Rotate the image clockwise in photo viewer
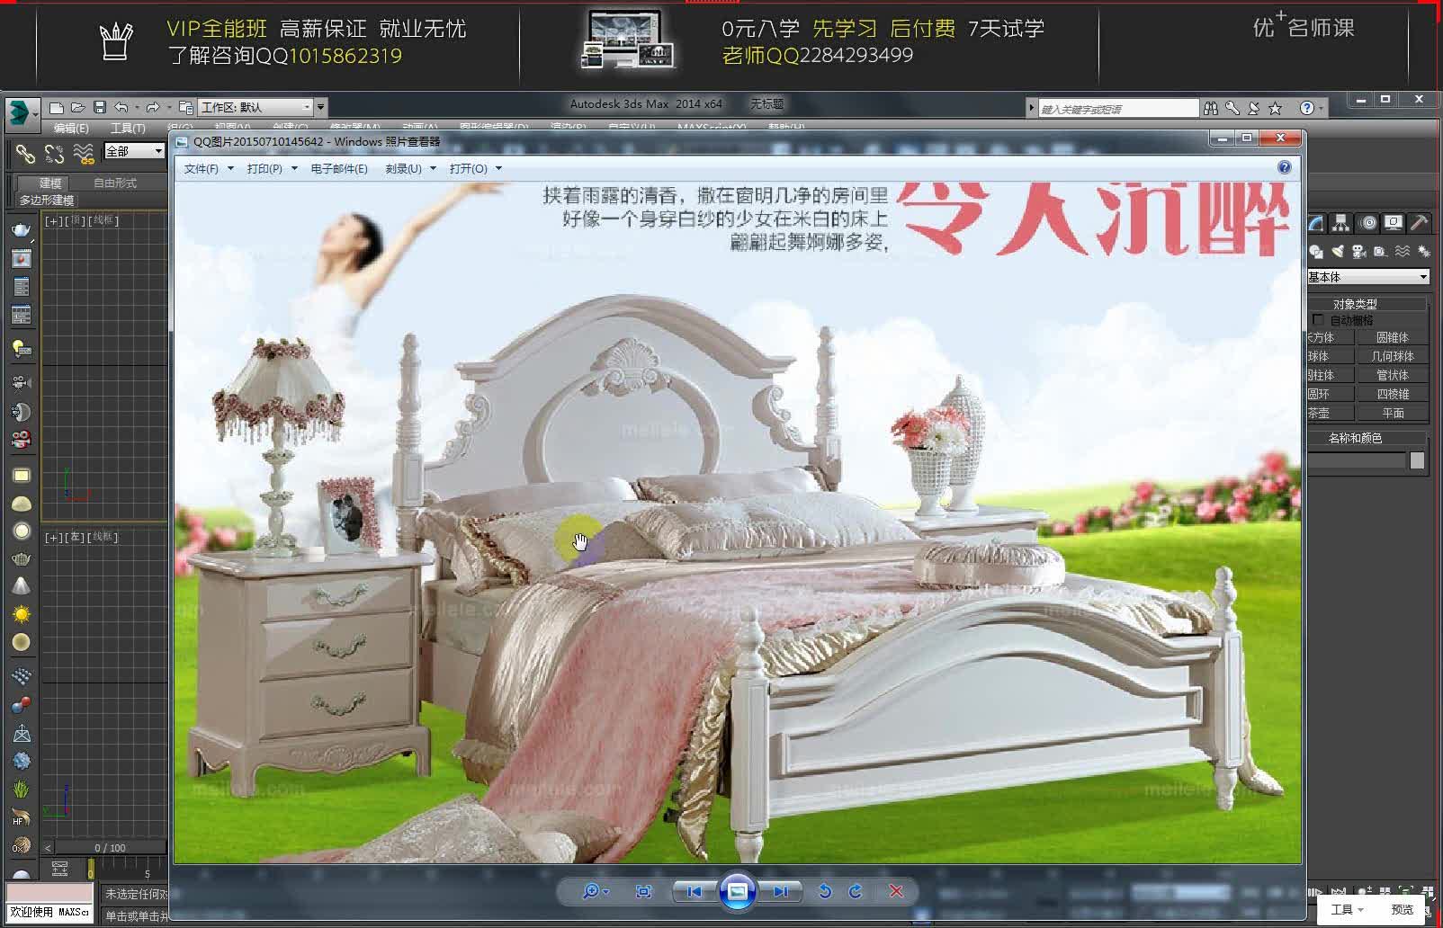This screenshot has height=928, width=1443. (856, 892)
